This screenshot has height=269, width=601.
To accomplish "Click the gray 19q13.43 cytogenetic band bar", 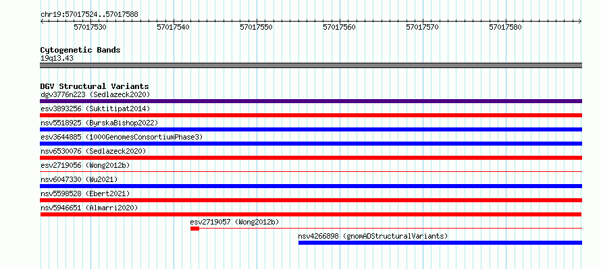I will 311,65.
